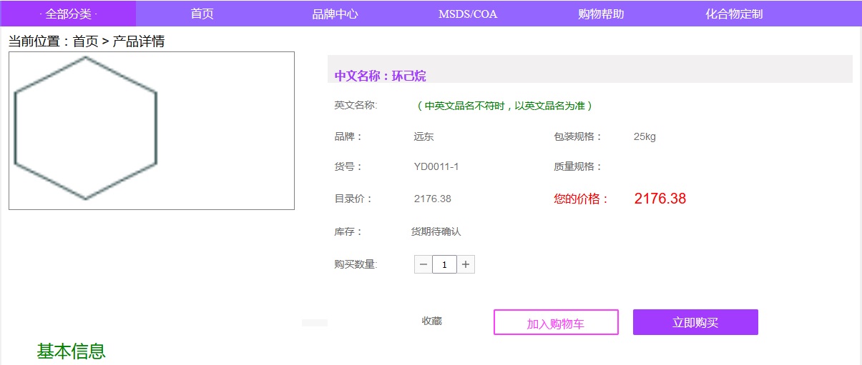Image resolution: width=862 pixels, height=365 pixels.
Task: Click the 英文名称 label
Action: pos(356,106)
